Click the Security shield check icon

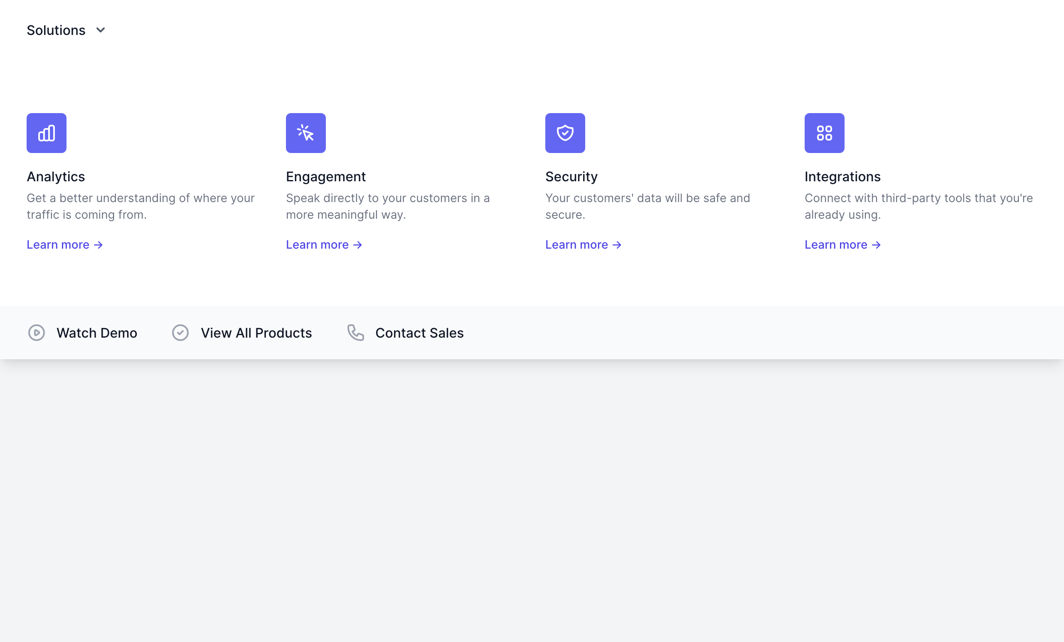click(x=565, y=133)
